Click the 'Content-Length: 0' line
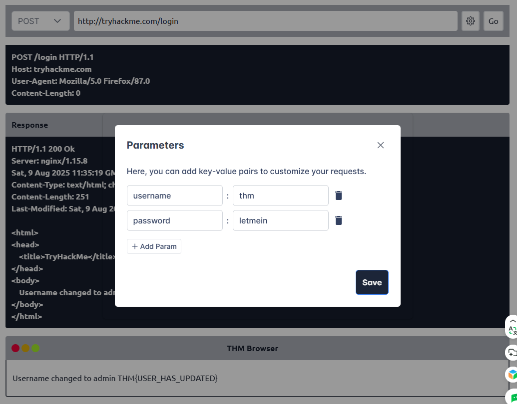 click(46, 93)
